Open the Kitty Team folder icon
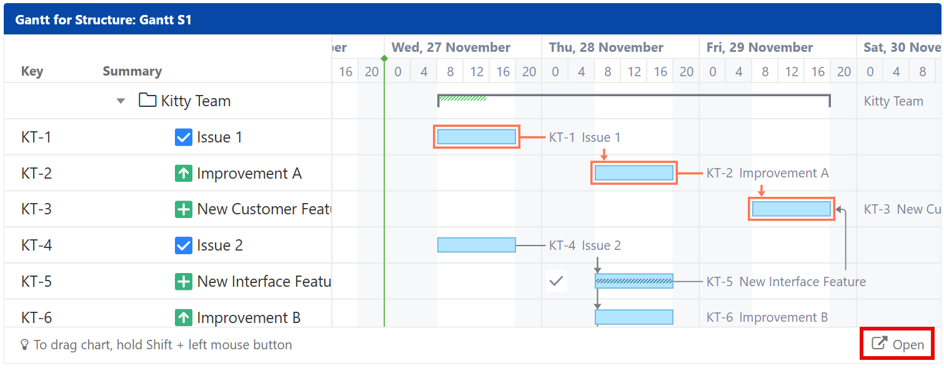The image size is (944, 368). pyautogui.click(x=147, y=100)
